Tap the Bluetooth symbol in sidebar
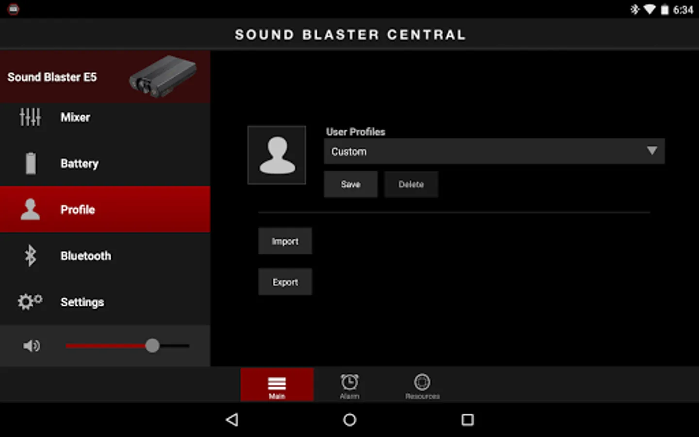699x437 pixels. [x=30, y=255]
